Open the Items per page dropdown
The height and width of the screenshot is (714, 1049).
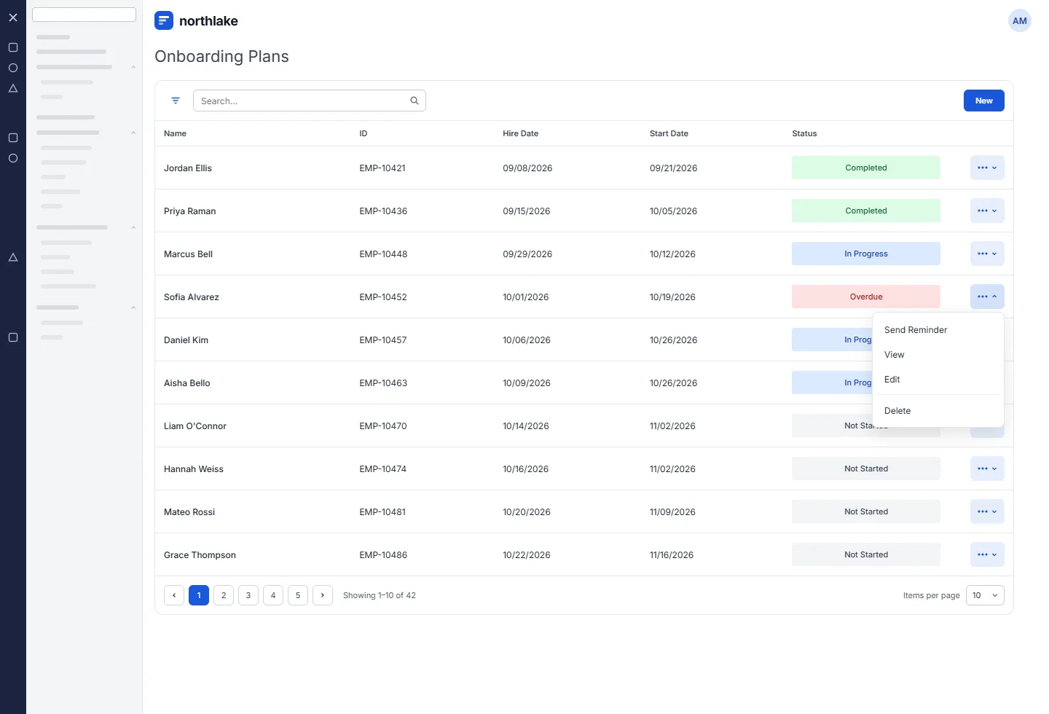(985, 595)
